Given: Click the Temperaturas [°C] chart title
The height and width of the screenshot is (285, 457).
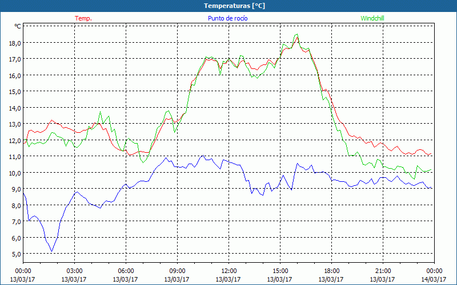Looking at the screenshot, I should 234,6.
